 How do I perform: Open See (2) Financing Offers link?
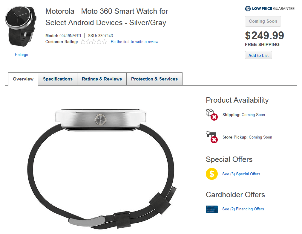tap(243, 209)
